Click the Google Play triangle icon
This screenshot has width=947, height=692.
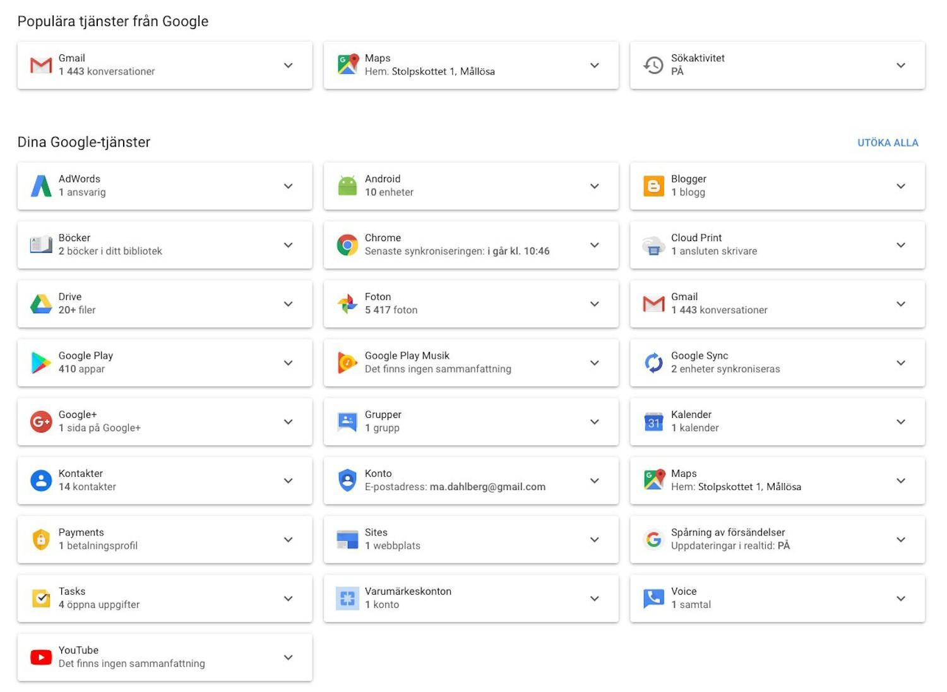pos(41,363)
